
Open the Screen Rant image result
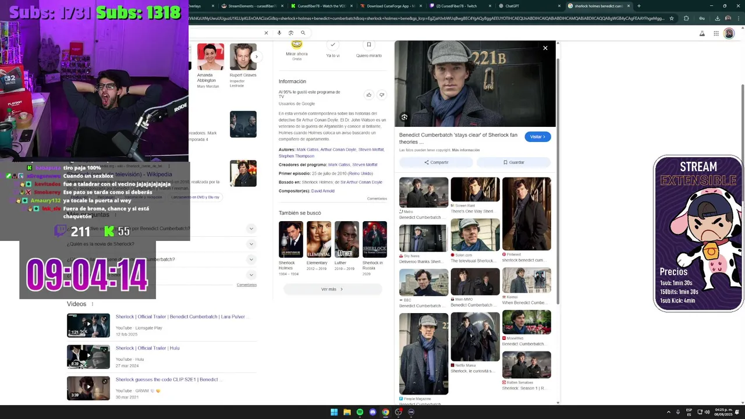[x=475, y=190]
